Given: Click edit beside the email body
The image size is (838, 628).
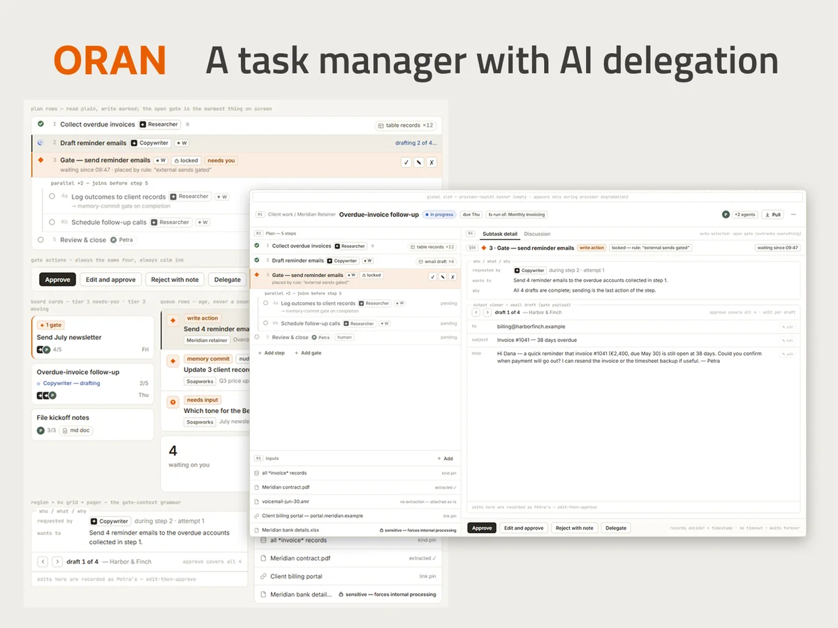Looking at the screenshot, I should [x=787, y=354].
